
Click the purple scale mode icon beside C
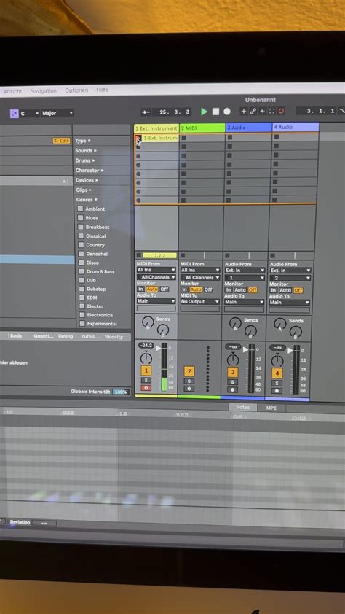pyautogui.click(x=14, y=114)
